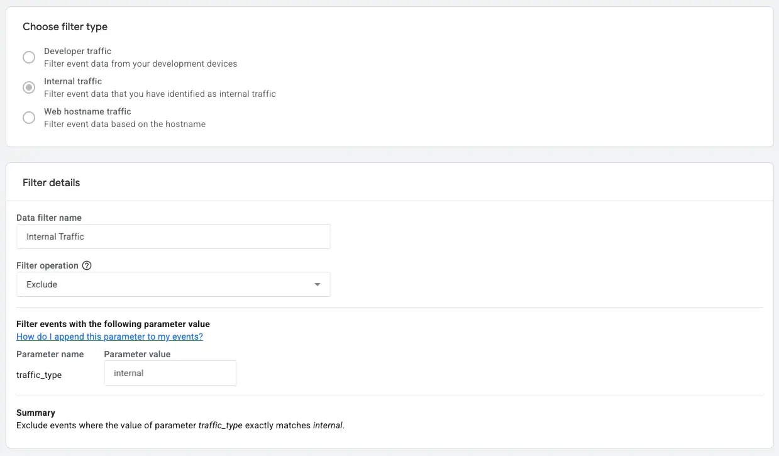Viewport: 779px width, 456px height.
Task: Click "Filter event data that you have identified" description
Action: (x=160, y=94)
